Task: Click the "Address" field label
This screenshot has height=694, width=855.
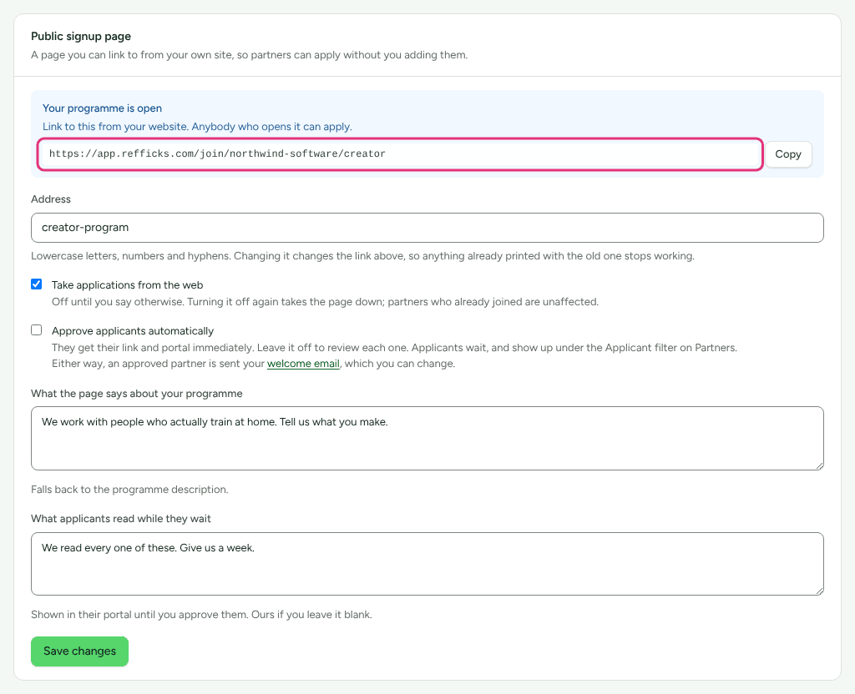Action: pos(51,199)
